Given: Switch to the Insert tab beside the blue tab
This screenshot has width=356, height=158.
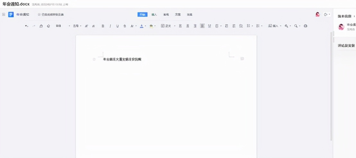Looking at the screenshot, I should 154,14.
